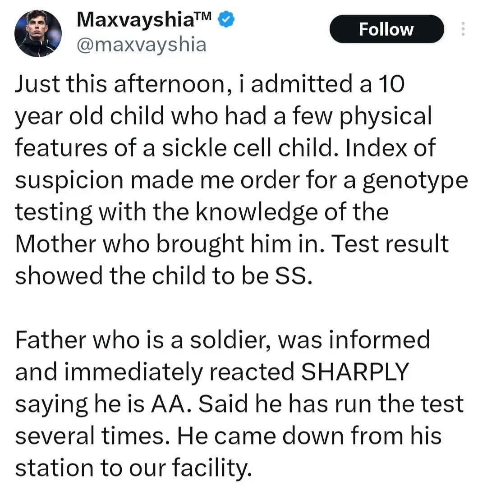Click the line 'station to our facility.'

[133, 468]
